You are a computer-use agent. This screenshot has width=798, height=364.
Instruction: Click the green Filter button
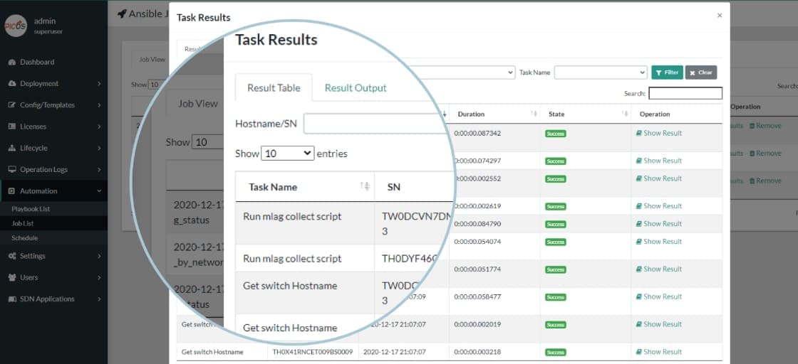click(x=667, y=73)
